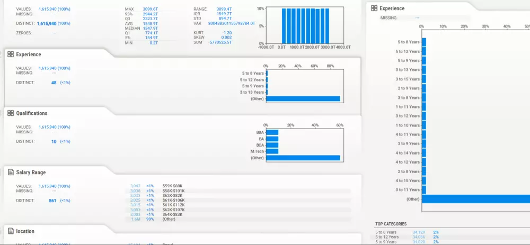Click the histogram chart with 10% bars
This screenshot has height=245, width=530.
coord(305,25)
